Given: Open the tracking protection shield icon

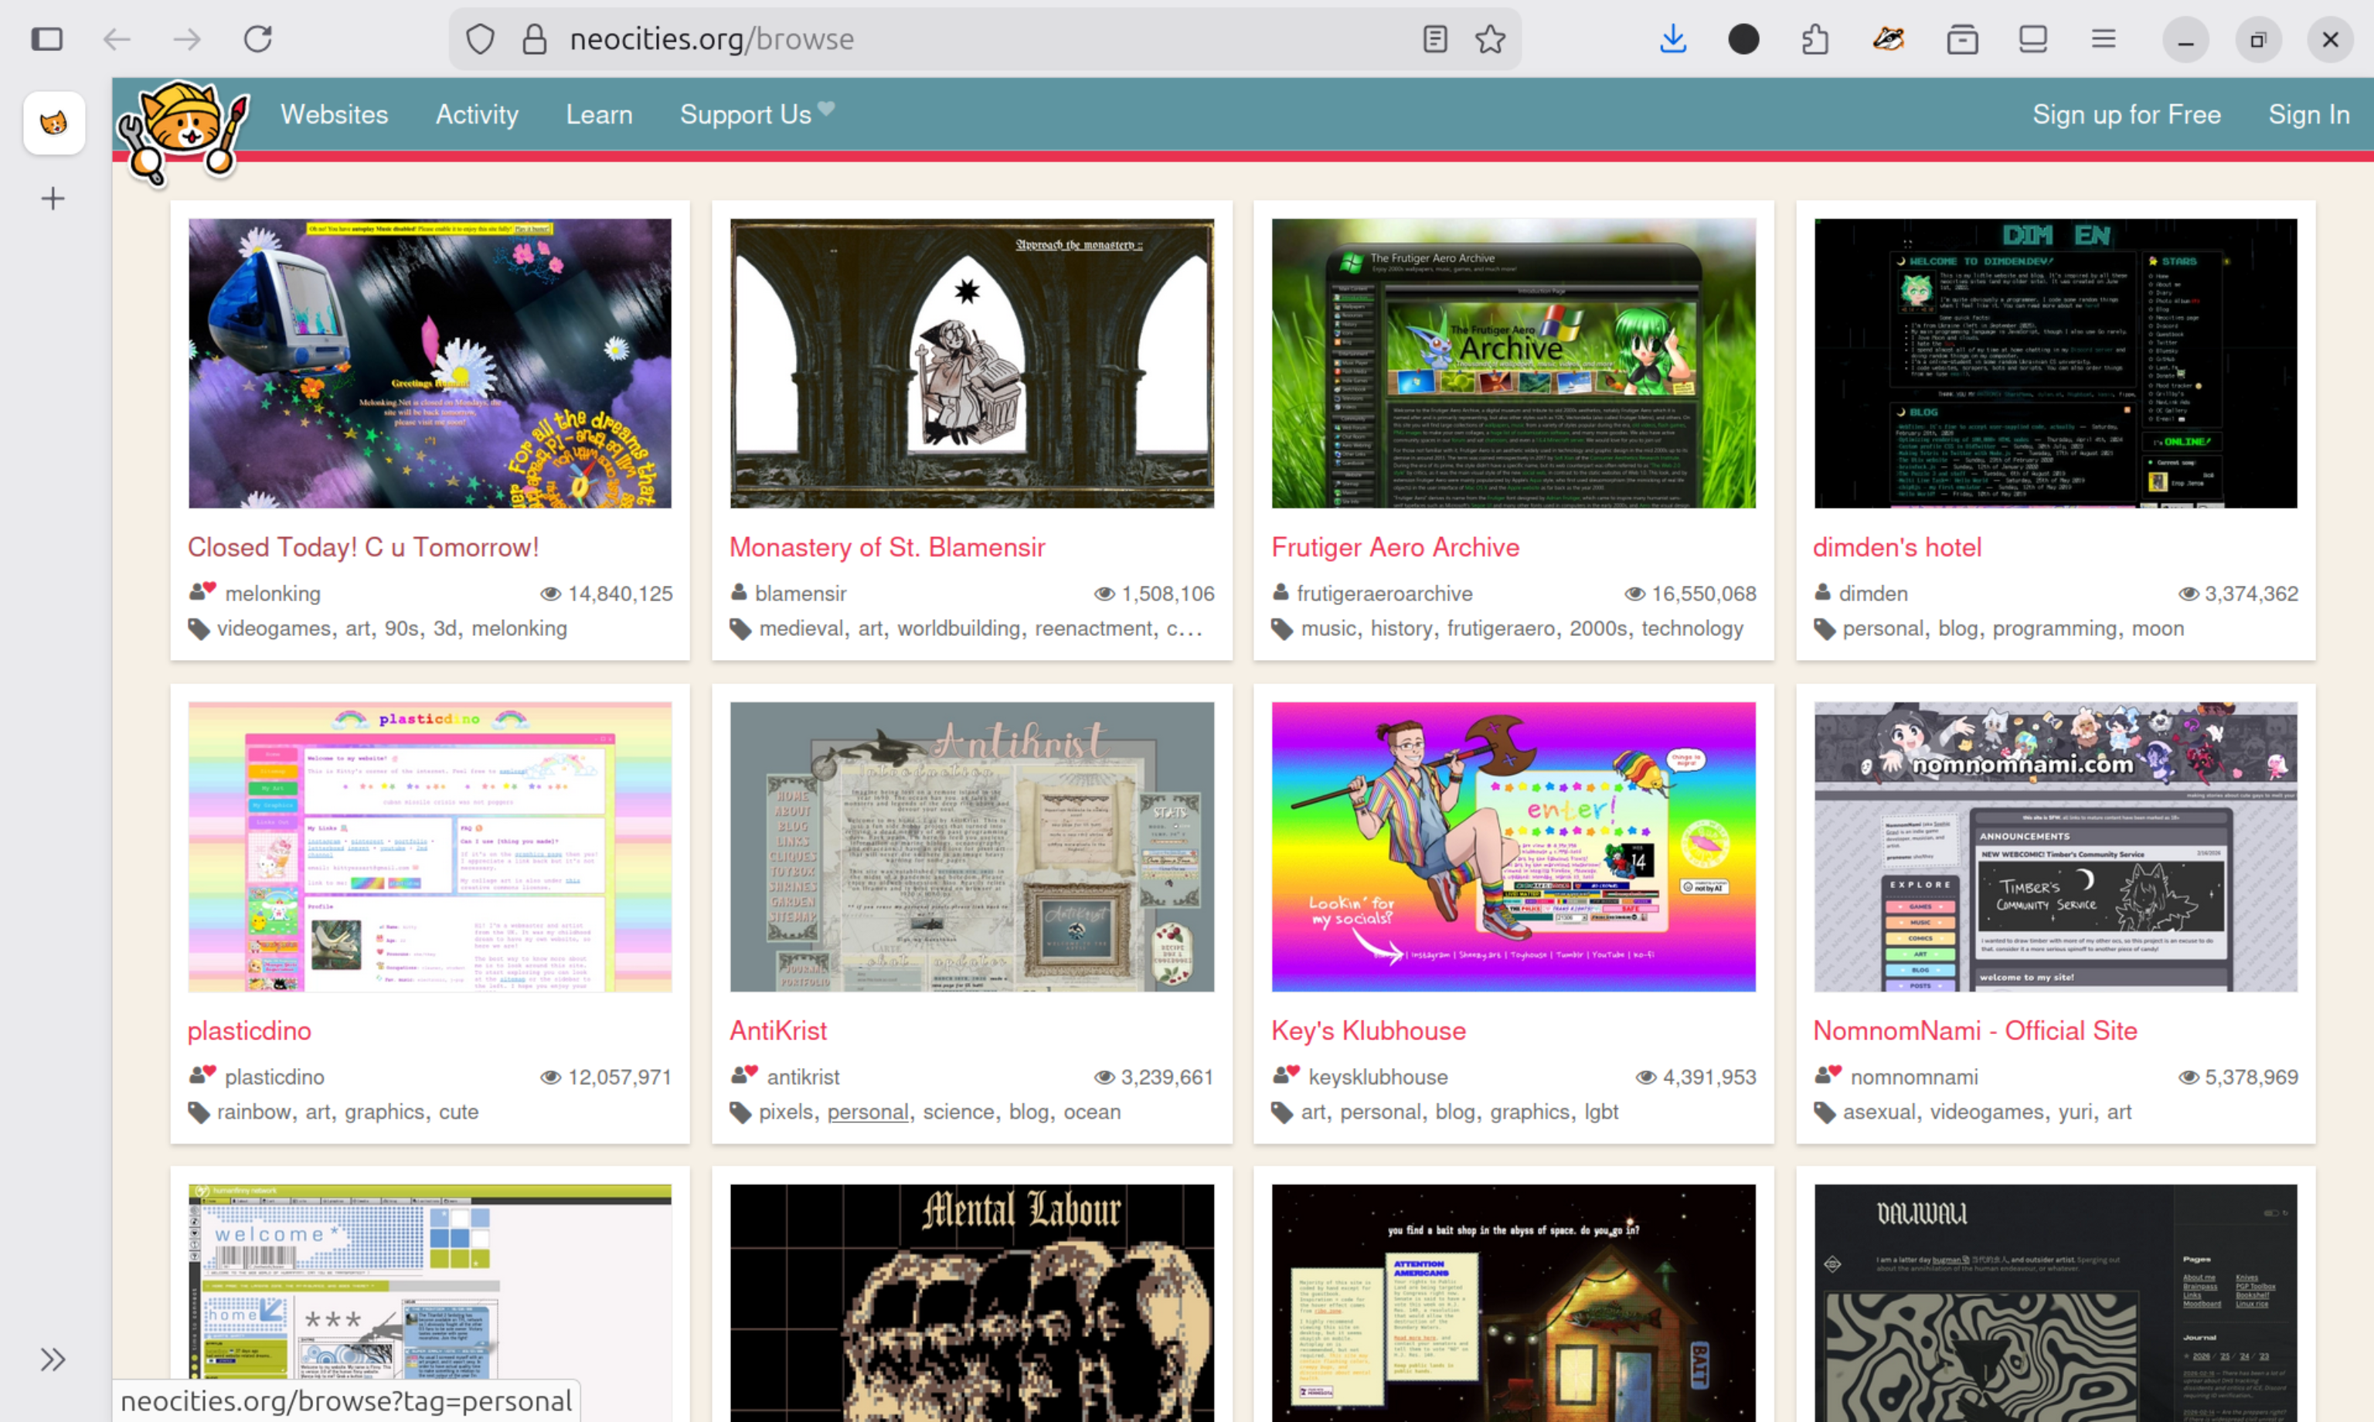Looking at the screenshot, I should [x=480, y=39].
